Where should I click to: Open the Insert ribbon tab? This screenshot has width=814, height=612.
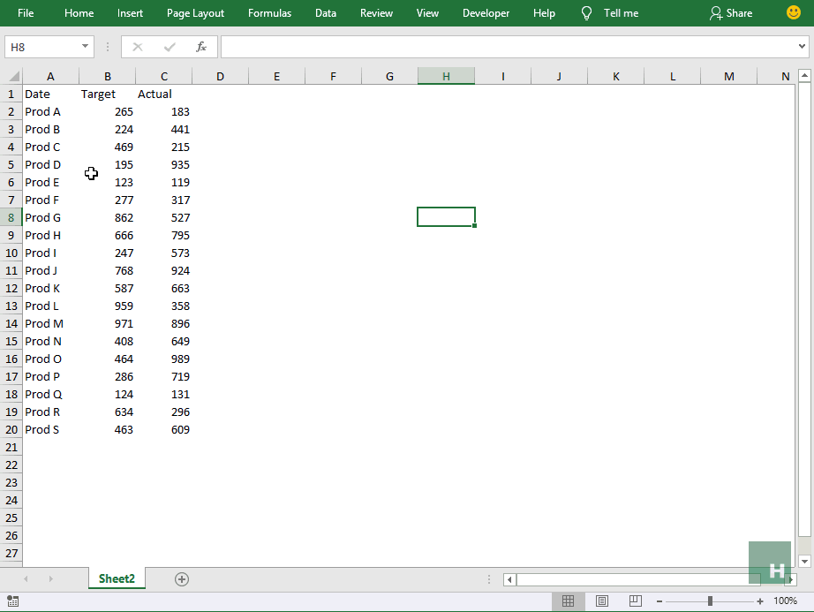[x=130, y=13]
